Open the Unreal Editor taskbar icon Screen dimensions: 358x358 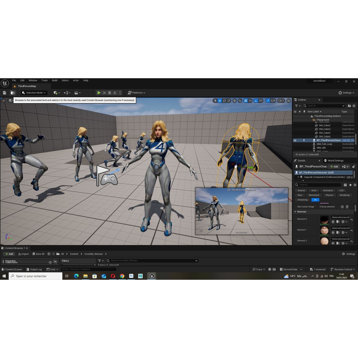tap(151, 276)
